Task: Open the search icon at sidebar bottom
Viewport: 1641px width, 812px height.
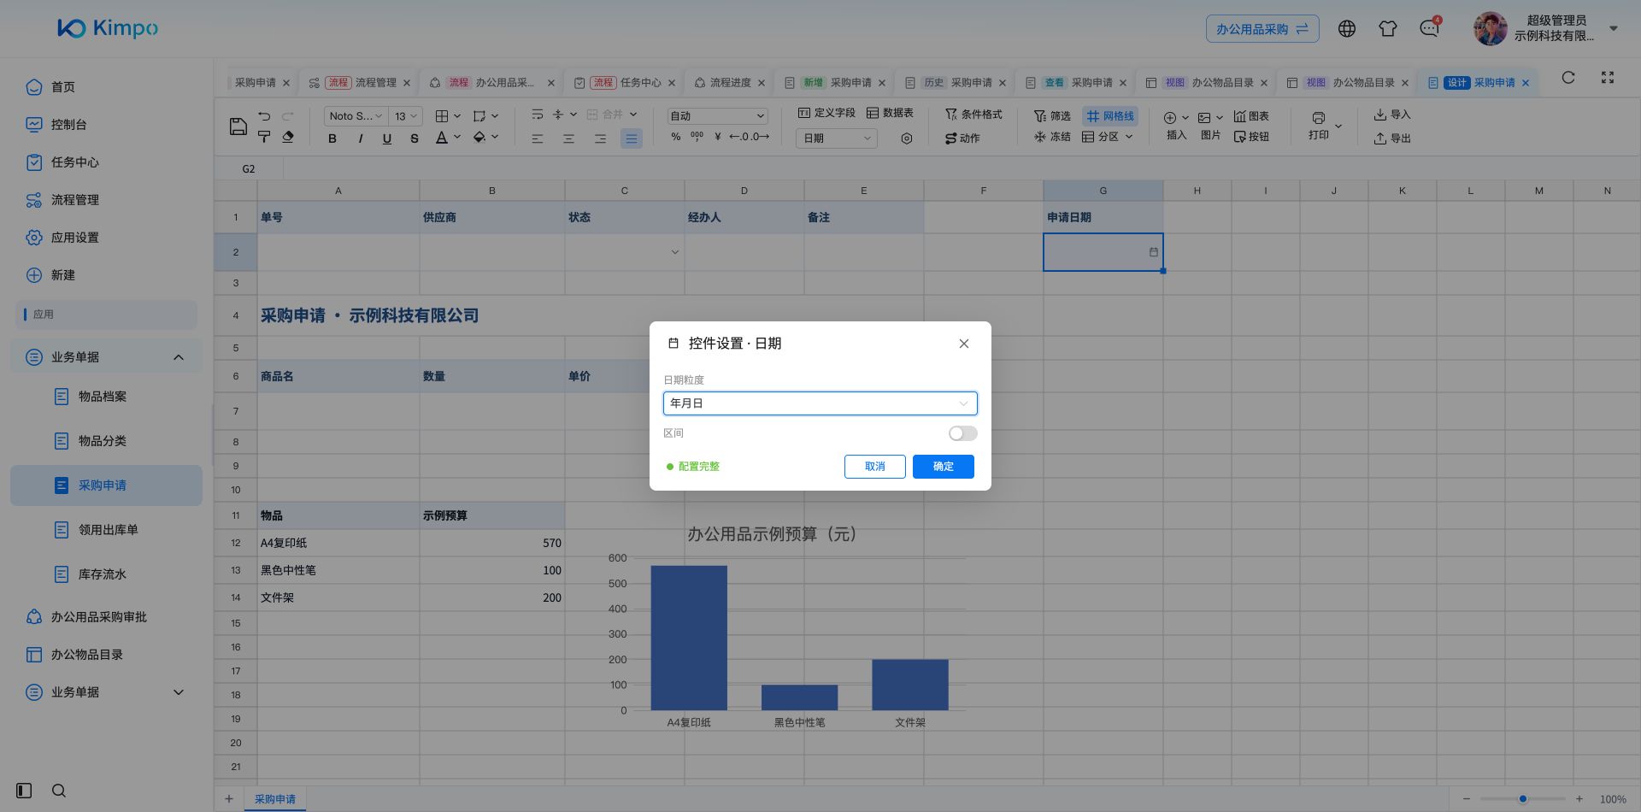Action: tap(59, 791)
